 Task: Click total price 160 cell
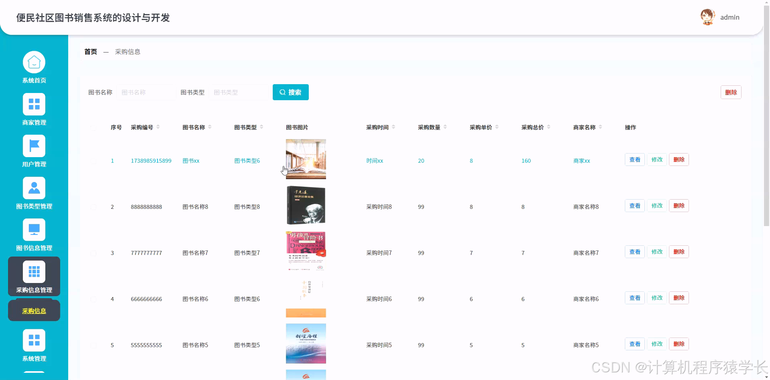(526, 161)
